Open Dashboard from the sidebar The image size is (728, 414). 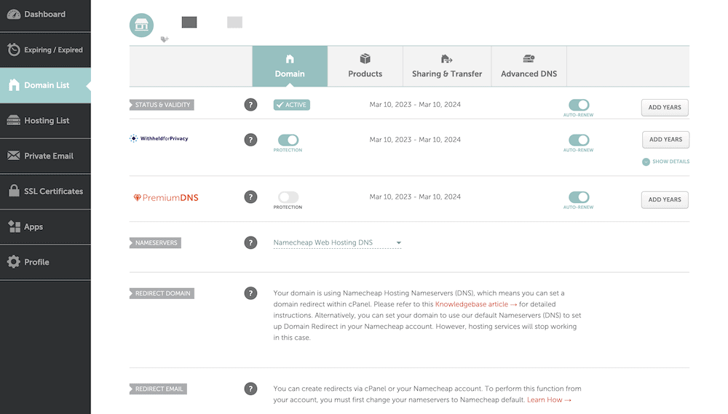click(x=45, y=15)
